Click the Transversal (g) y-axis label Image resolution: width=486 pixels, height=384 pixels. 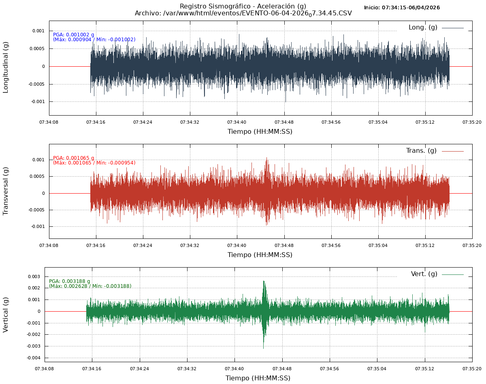click(6, 191)
